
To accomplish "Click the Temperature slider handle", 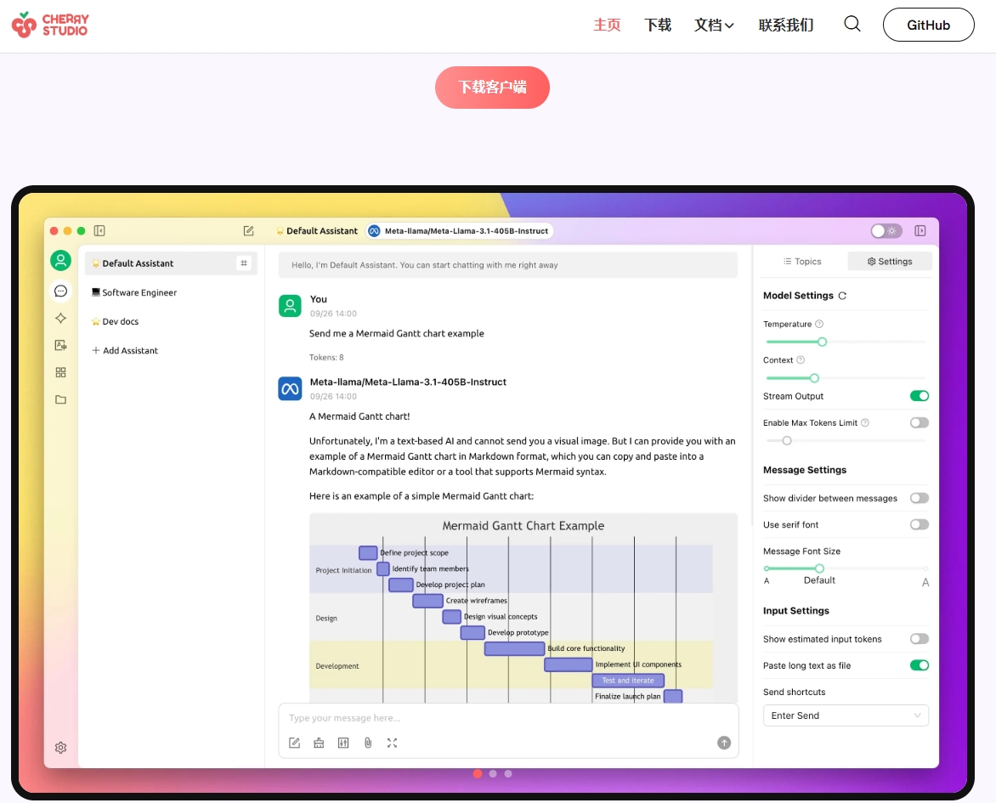I will [x=822, y=342].
